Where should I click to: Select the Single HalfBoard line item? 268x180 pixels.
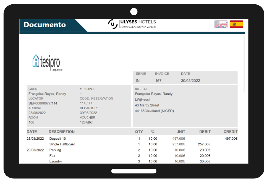tap(62, 144)
